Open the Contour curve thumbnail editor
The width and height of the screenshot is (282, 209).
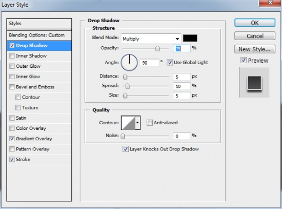pyautogui.click(x=128, y=123)
